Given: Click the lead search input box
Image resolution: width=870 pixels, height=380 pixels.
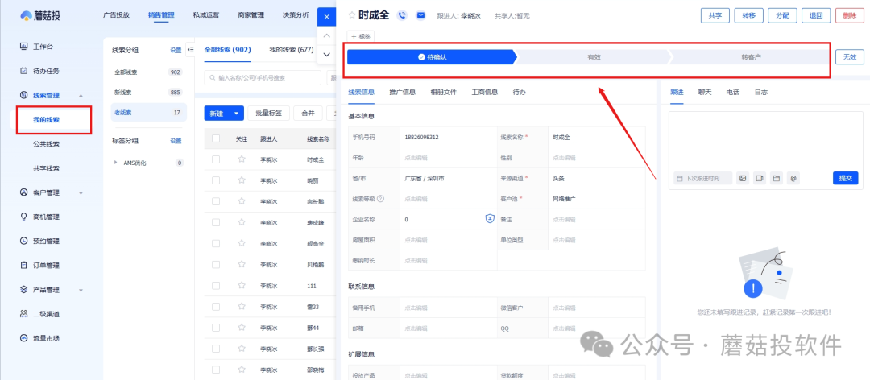Looking at the screenshot, I should coord(263,77).
